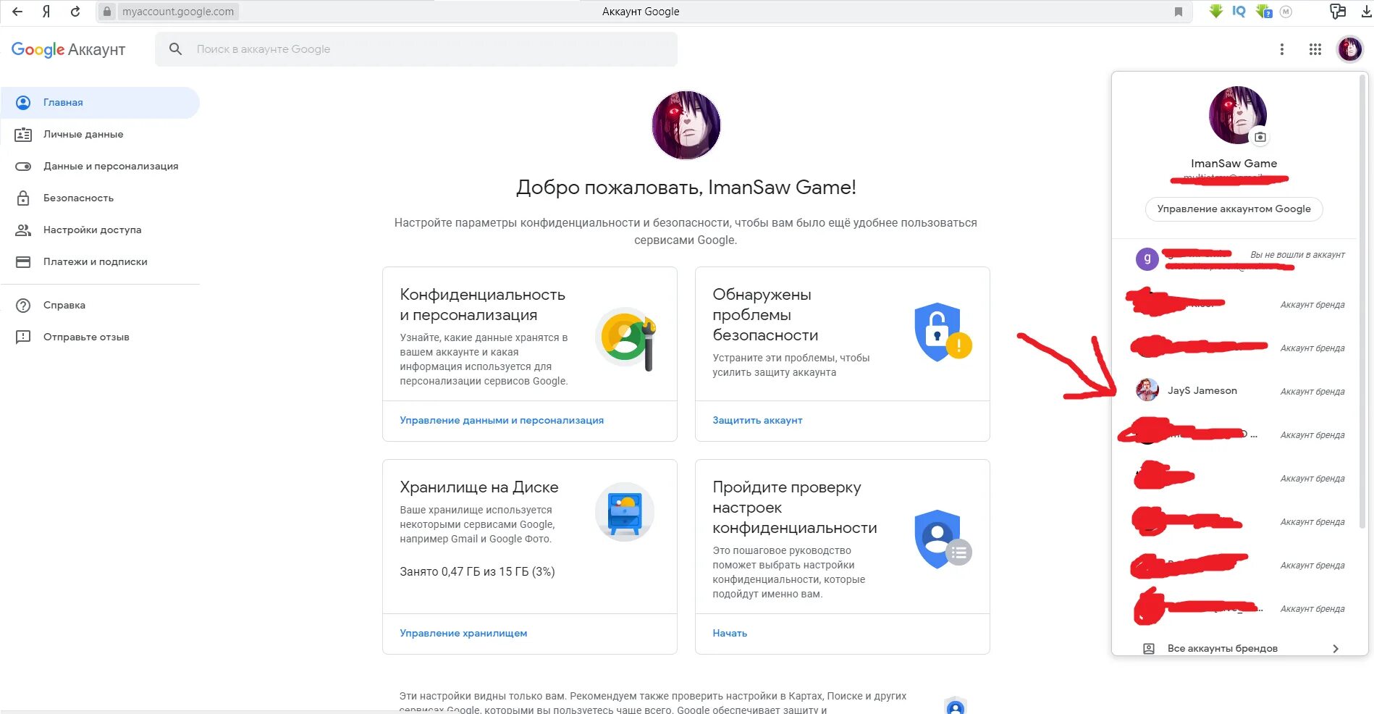Click the myaccount.google.com address bar
The height and width of the screenshot is (714, 1374).
click(178, 12)
